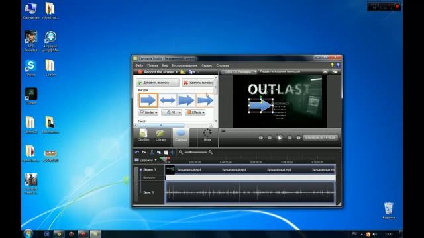
Task: Click the Undo icon in timeline toolbar
Action: click(137, 152)
